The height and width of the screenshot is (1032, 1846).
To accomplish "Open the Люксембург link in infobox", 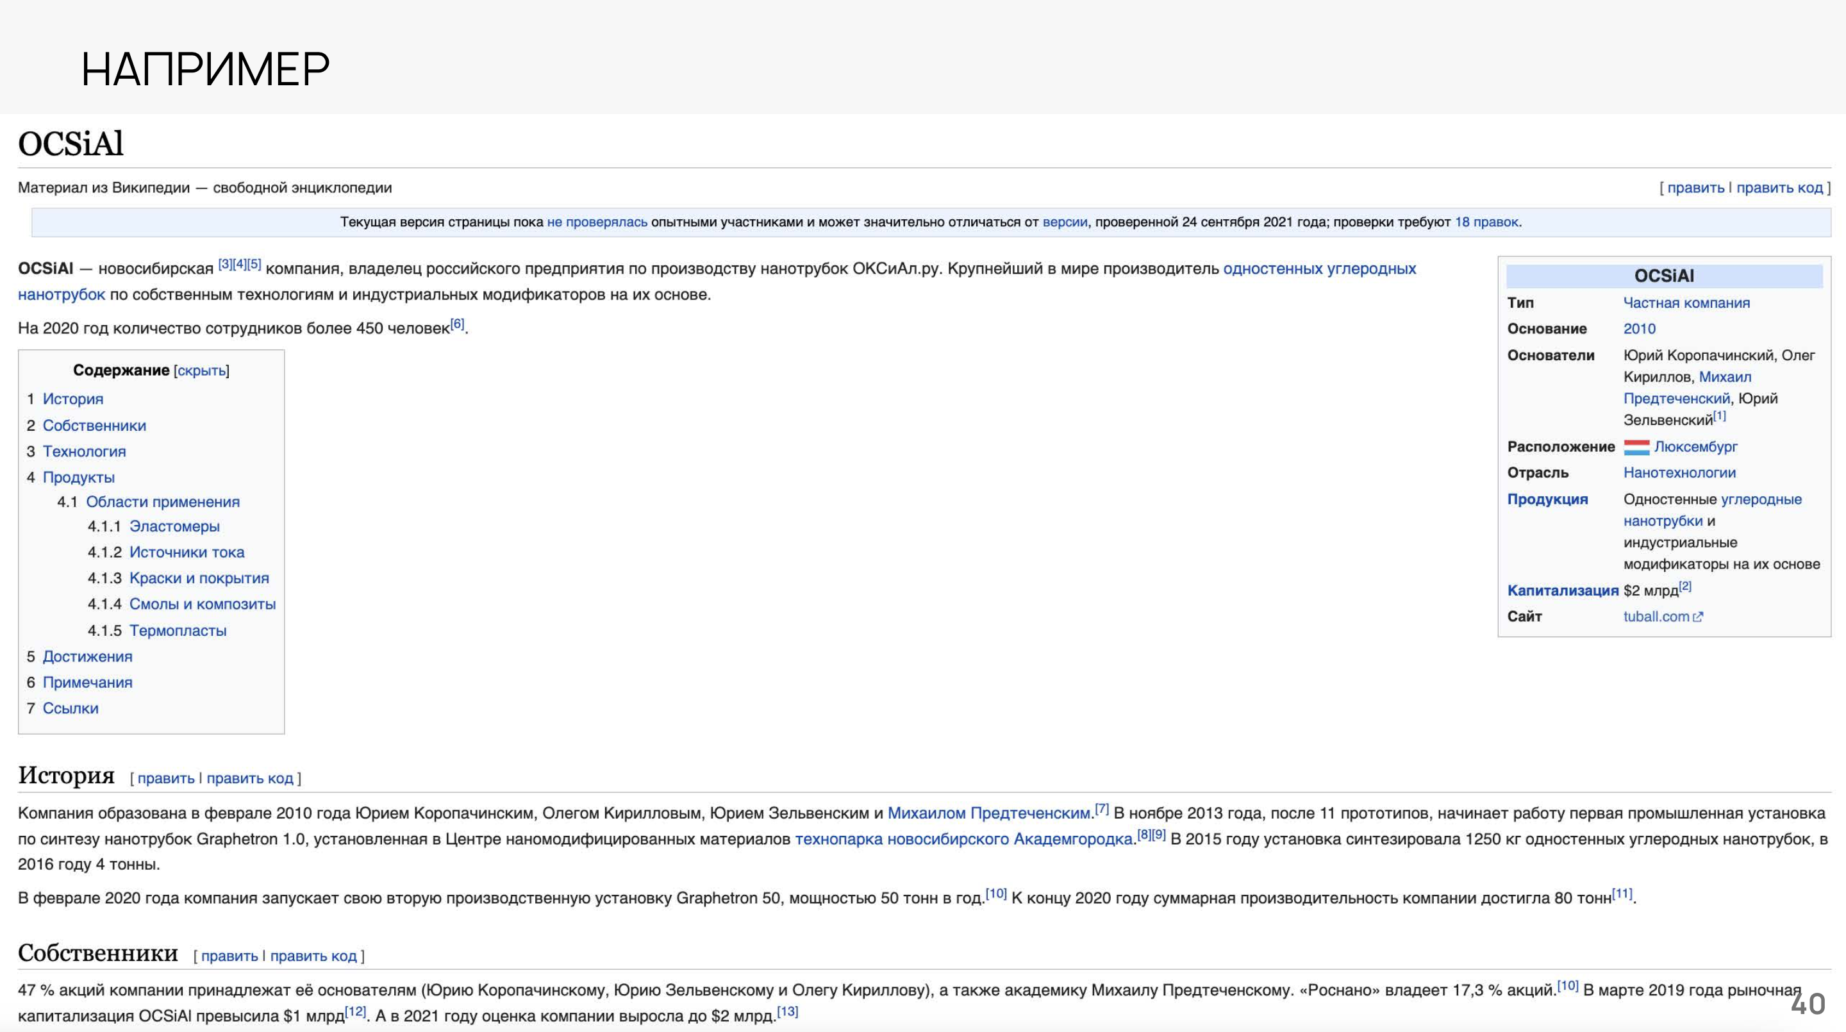I will pos(1695,447).
